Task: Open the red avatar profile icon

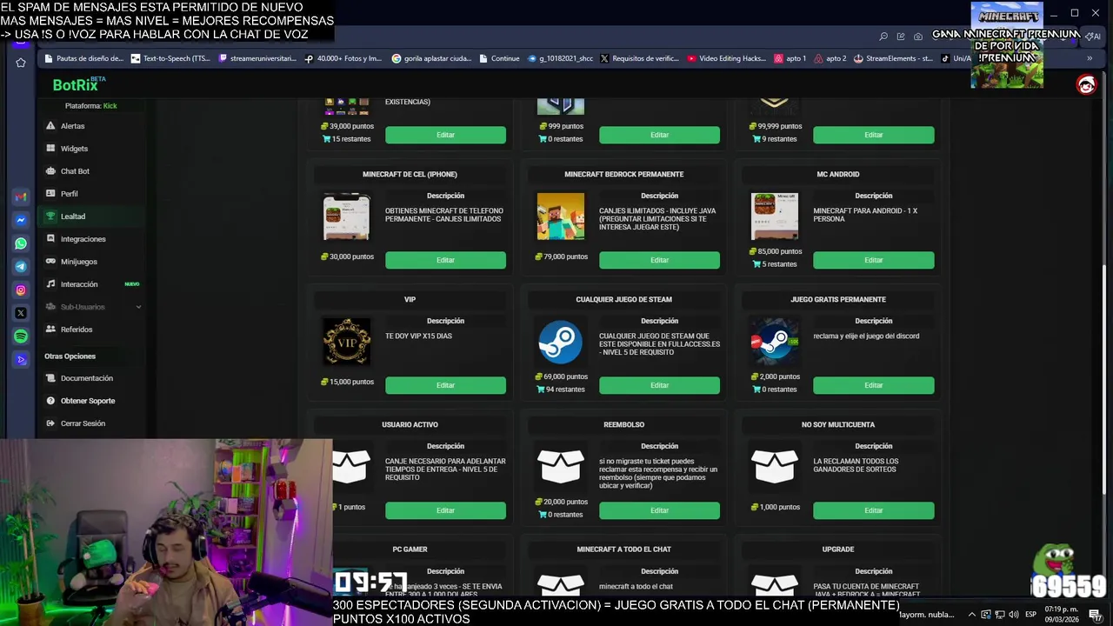Action: [x=1086, y=84]
